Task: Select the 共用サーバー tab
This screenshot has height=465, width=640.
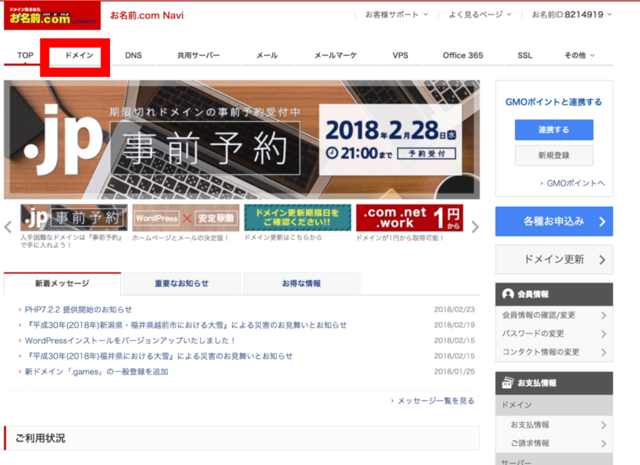Action: click(198, 55)
